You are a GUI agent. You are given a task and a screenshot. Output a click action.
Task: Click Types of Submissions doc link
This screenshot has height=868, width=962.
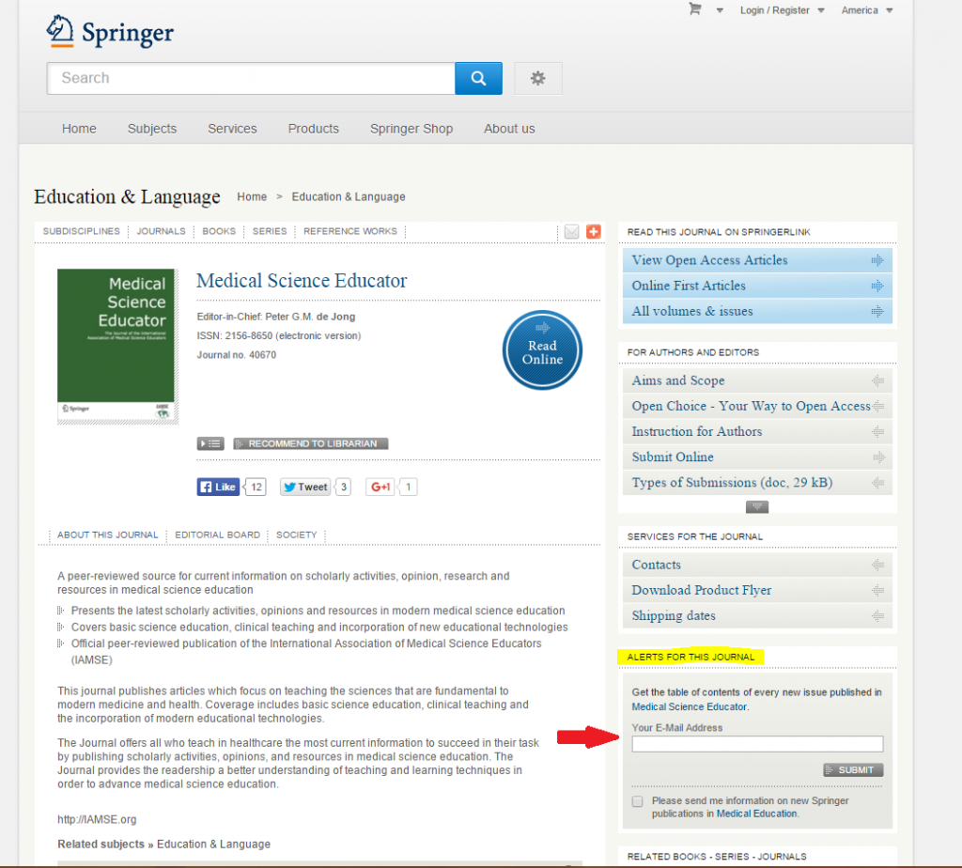[732, 483]
